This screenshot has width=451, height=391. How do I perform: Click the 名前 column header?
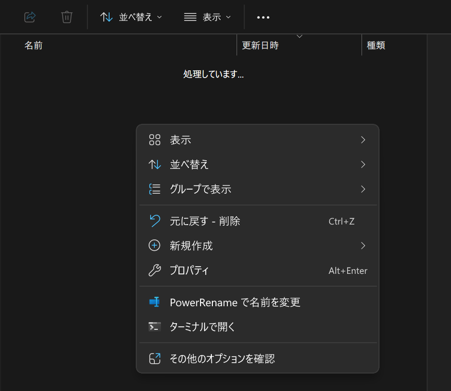pyautogui.click(x=33, y=45)
